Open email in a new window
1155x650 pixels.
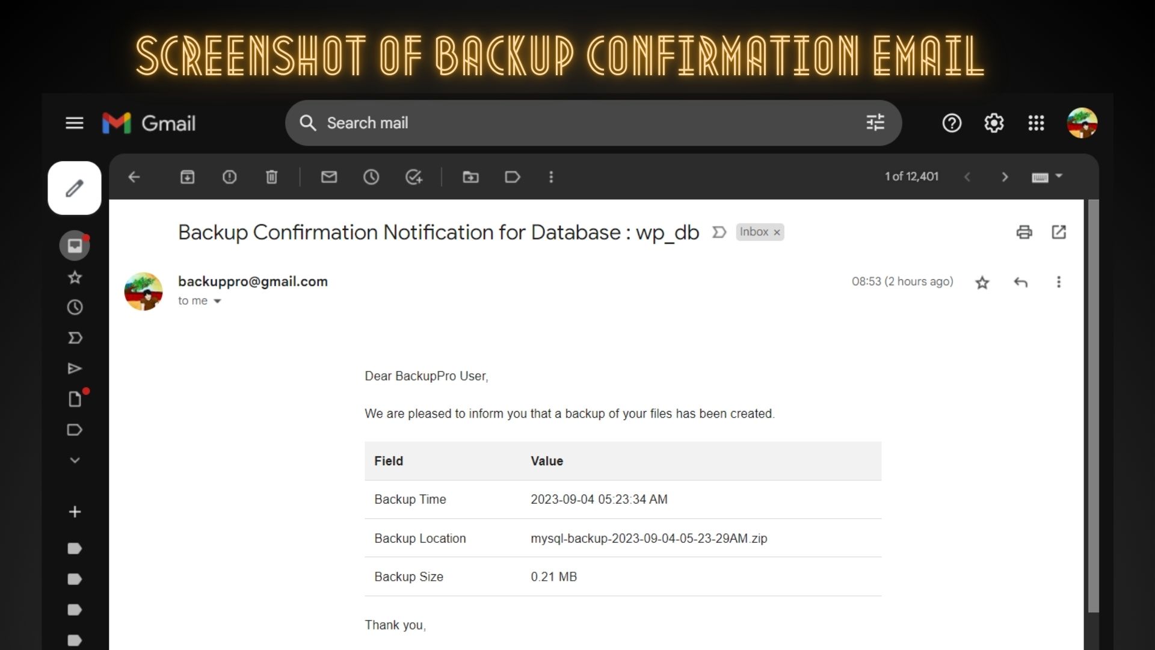(x=1059, y=232)
